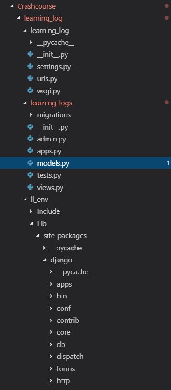Open the dispatch folder
Image resolution: width=171 pixels, height=390 pixels.
pyautogui.click(x=70, y=357)
